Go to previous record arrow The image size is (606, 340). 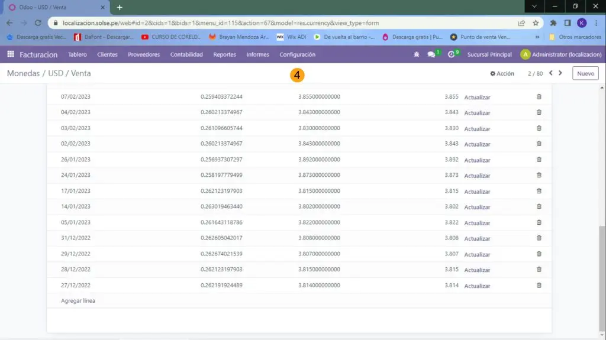coord(551,73)
